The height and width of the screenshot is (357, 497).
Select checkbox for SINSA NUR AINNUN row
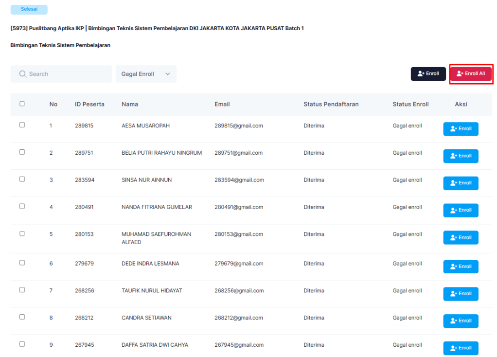[x=22, y=179]
